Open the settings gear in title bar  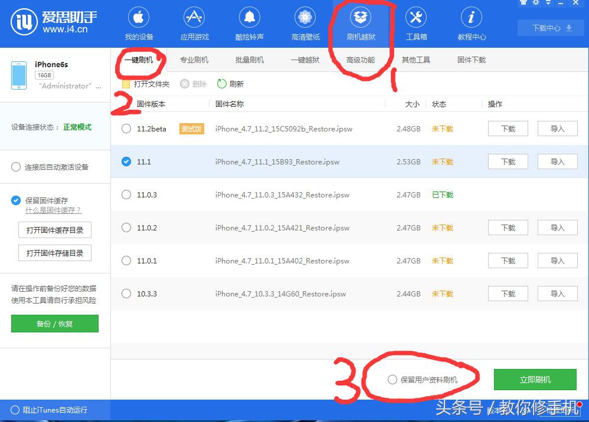(536, 2)
